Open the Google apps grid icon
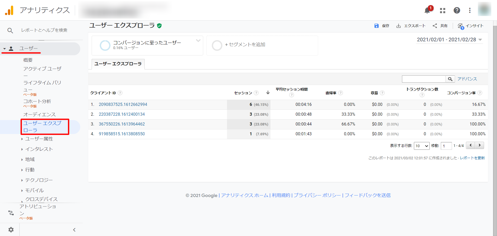Image resolution: width=497 pixels, height=236 pixels. 443,10
